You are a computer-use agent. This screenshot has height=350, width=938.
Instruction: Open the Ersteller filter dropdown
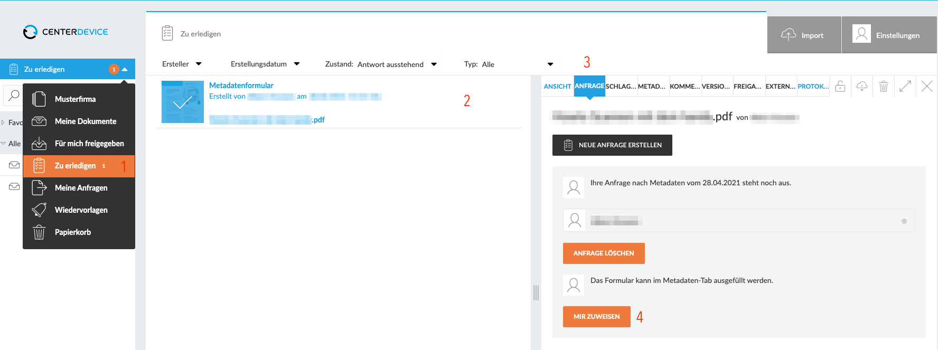tap(182, 64)
